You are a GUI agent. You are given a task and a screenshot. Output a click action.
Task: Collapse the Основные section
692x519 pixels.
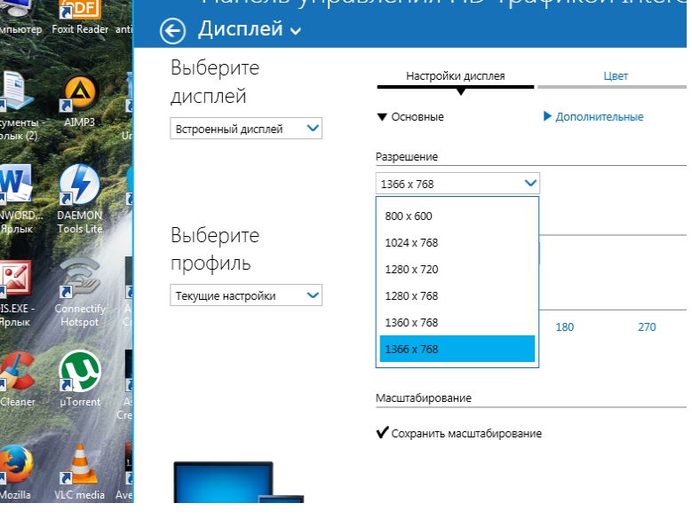click(410, 117)
